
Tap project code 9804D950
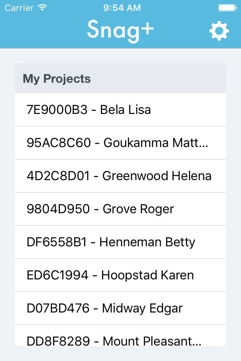pos(58,209)
